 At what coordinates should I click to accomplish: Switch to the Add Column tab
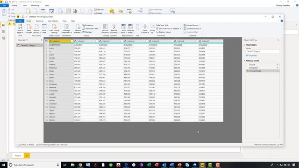[x=53, y=21]
